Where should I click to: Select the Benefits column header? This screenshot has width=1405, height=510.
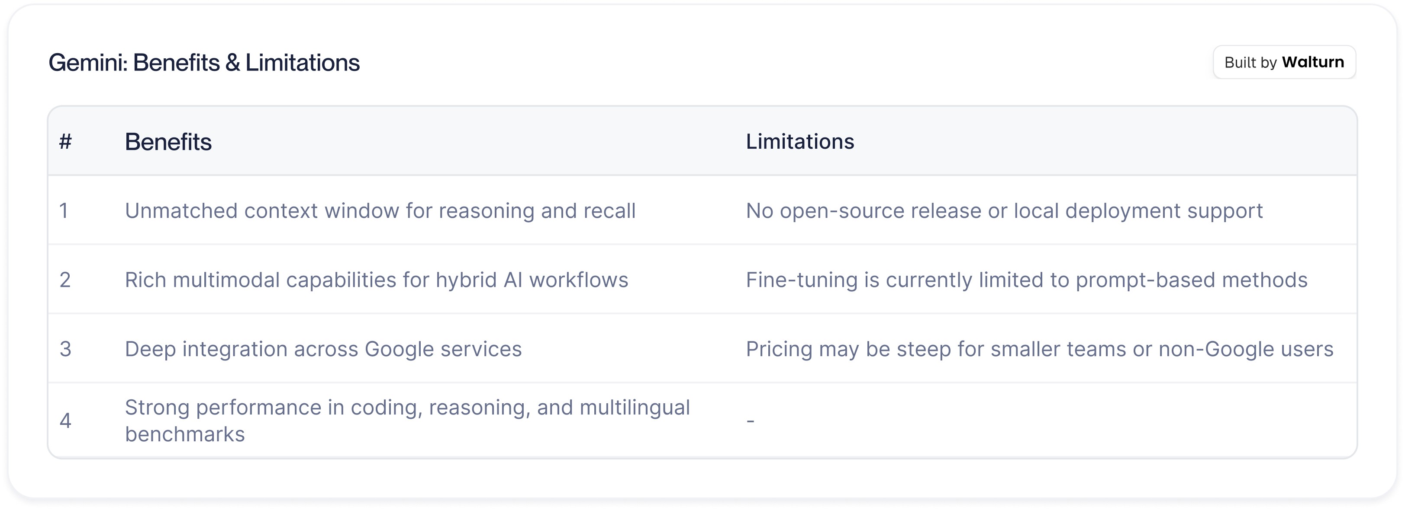(x=168, y=142)
